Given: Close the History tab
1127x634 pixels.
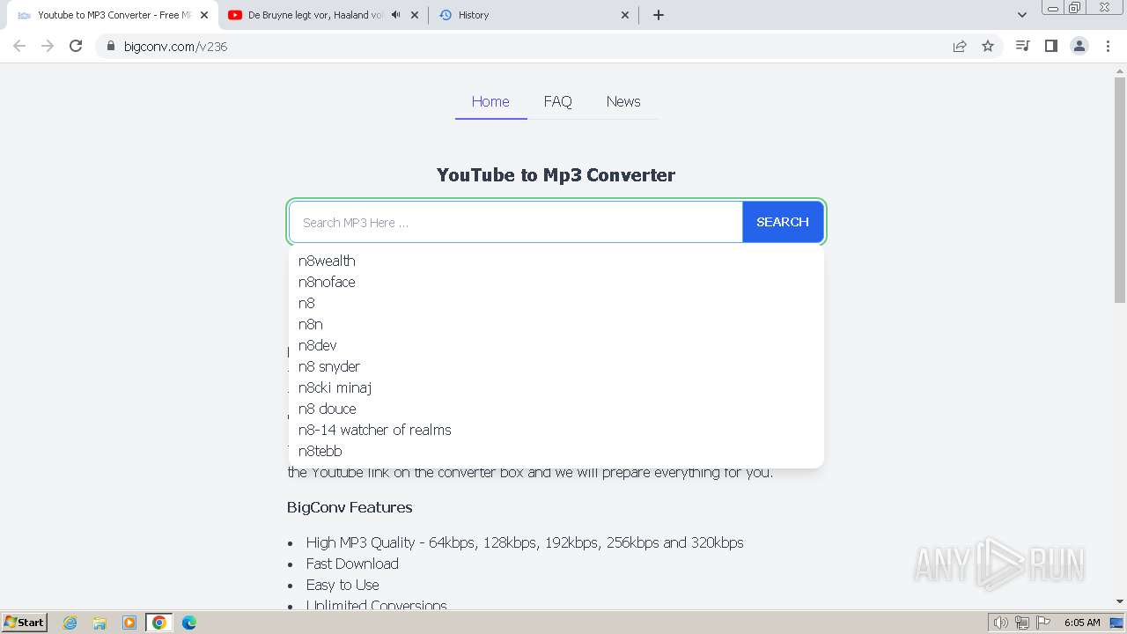Looking at the screenshot, I should 625,15.
